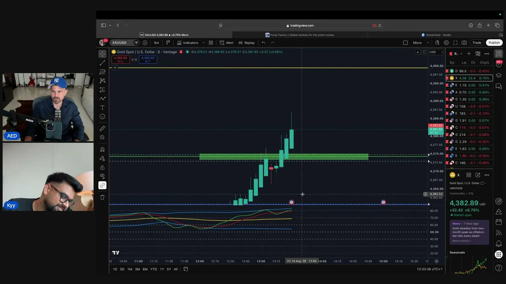Open the calendar panel in right sidebar
Screen dimensions: 506x284
(499, 222)
